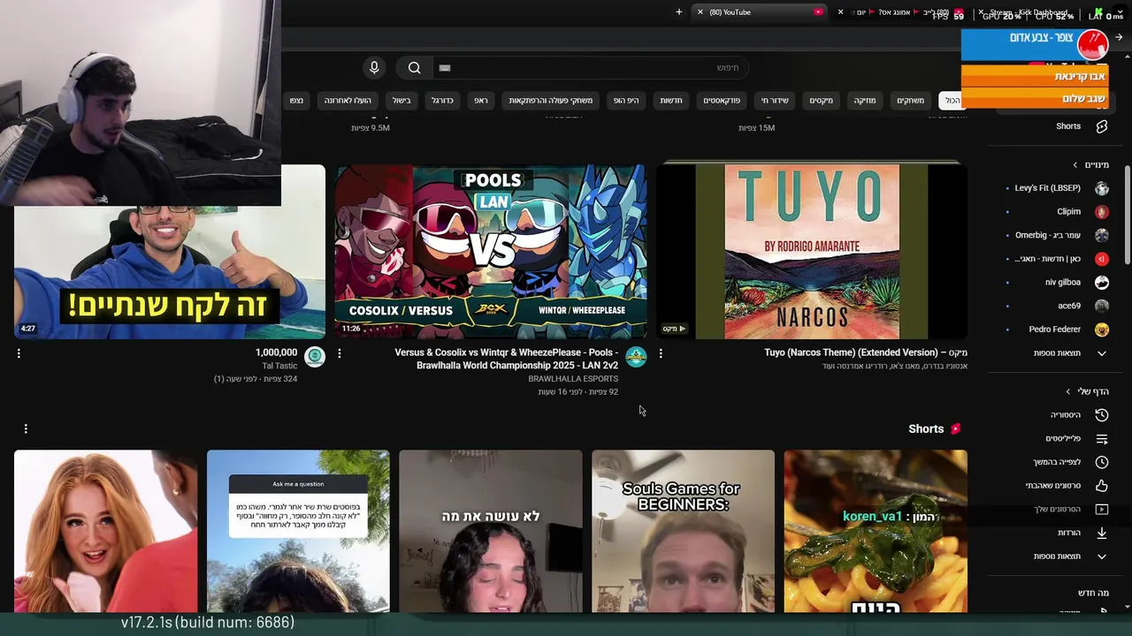Open the red-haired woman short

[x=105, y=531]
